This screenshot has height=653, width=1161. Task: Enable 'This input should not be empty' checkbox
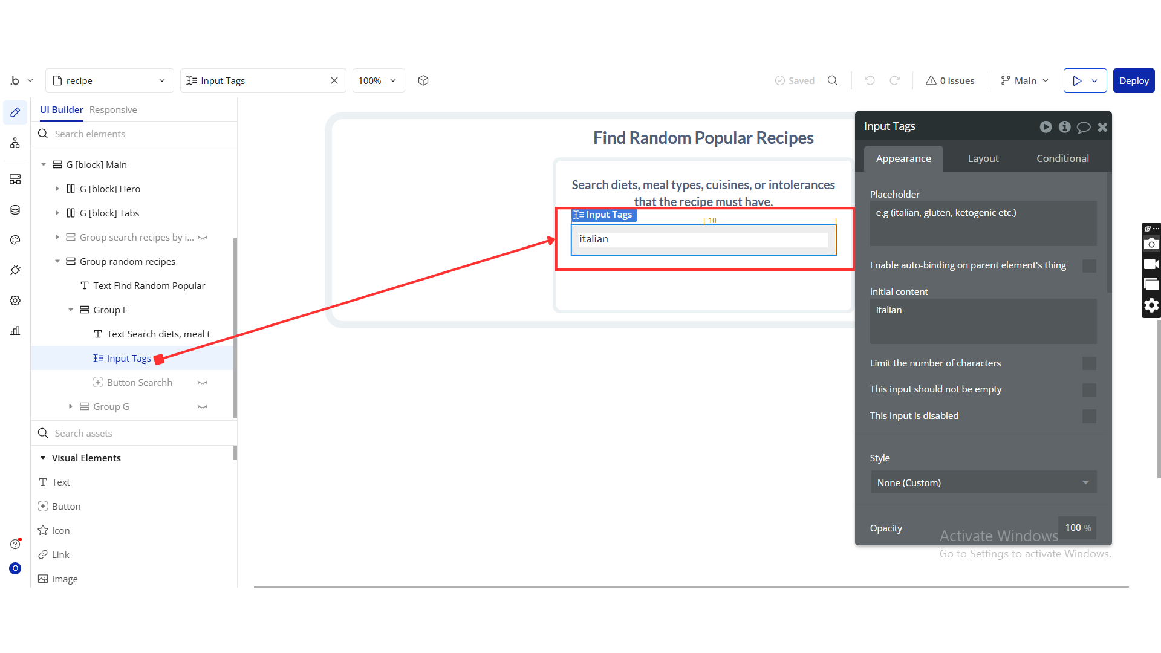point(1089,390)
